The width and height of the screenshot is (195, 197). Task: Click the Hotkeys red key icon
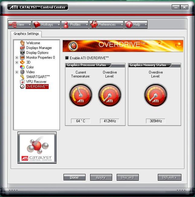37,25
